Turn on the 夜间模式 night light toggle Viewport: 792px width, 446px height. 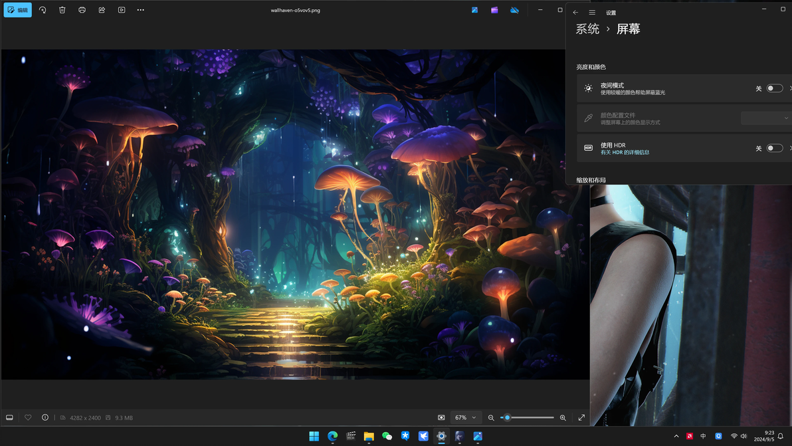(x=774, y=88)
